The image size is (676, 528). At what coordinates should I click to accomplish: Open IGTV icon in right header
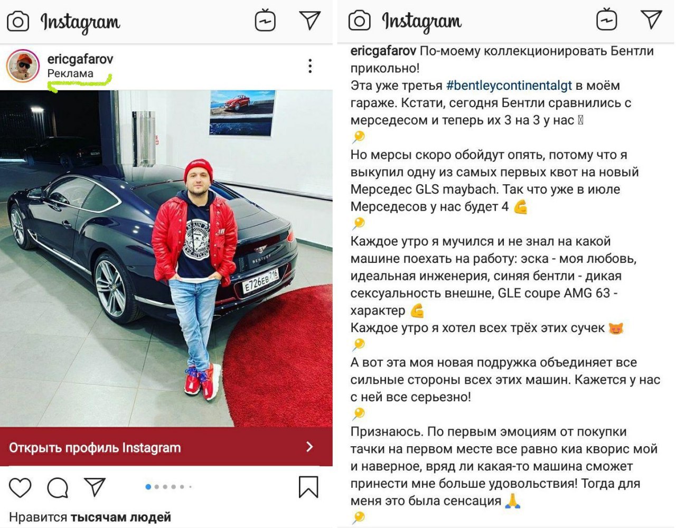[607, 20]
